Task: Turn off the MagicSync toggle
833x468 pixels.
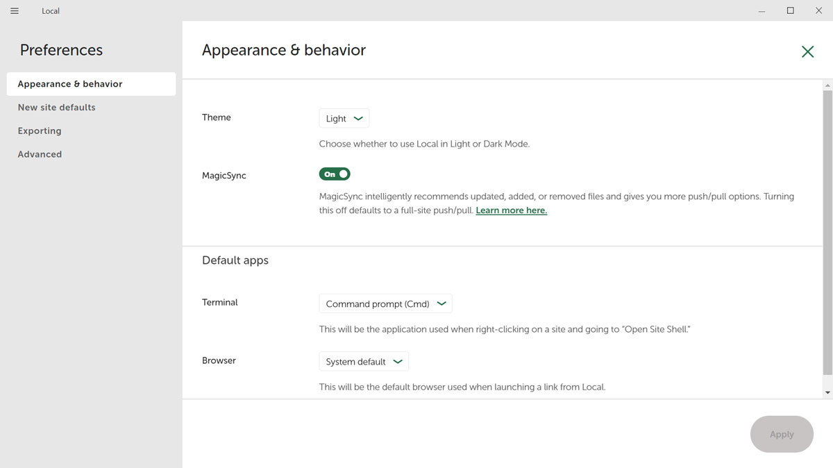Action: click(335, 174)
